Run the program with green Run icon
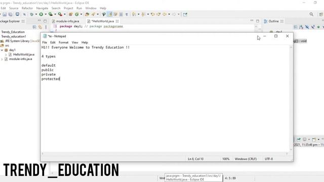 (x=41, y=14)
